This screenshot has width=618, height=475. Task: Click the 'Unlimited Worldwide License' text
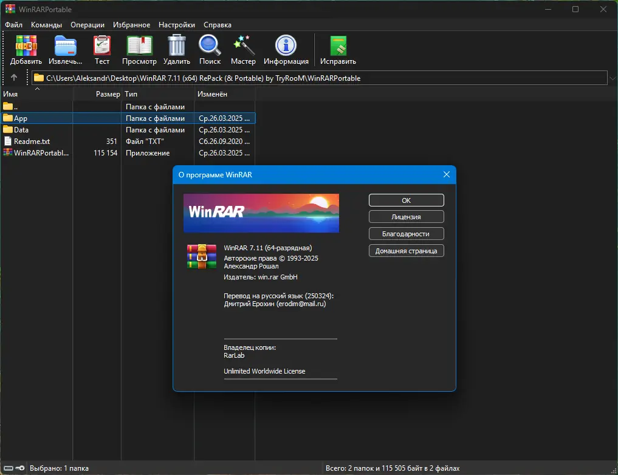coord(264,371)
